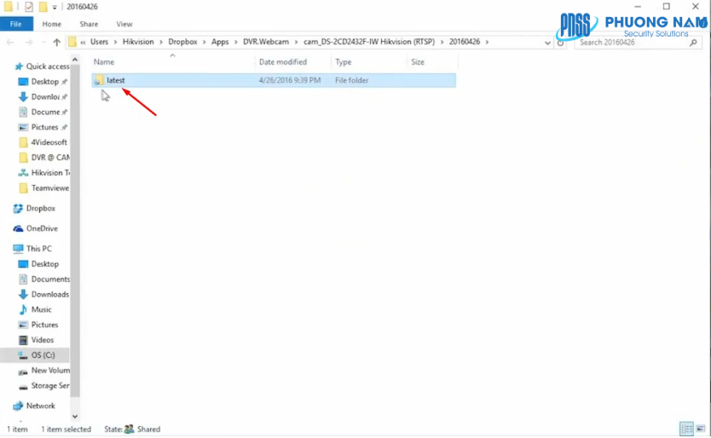
Task: Switch to the View ribbon tab
Action: (x=124, y=24)
